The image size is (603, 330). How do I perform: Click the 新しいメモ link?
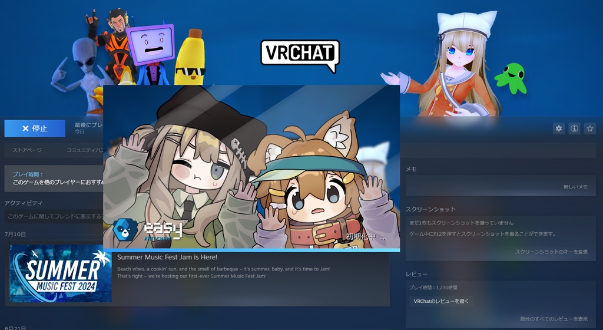pos(575,187)
